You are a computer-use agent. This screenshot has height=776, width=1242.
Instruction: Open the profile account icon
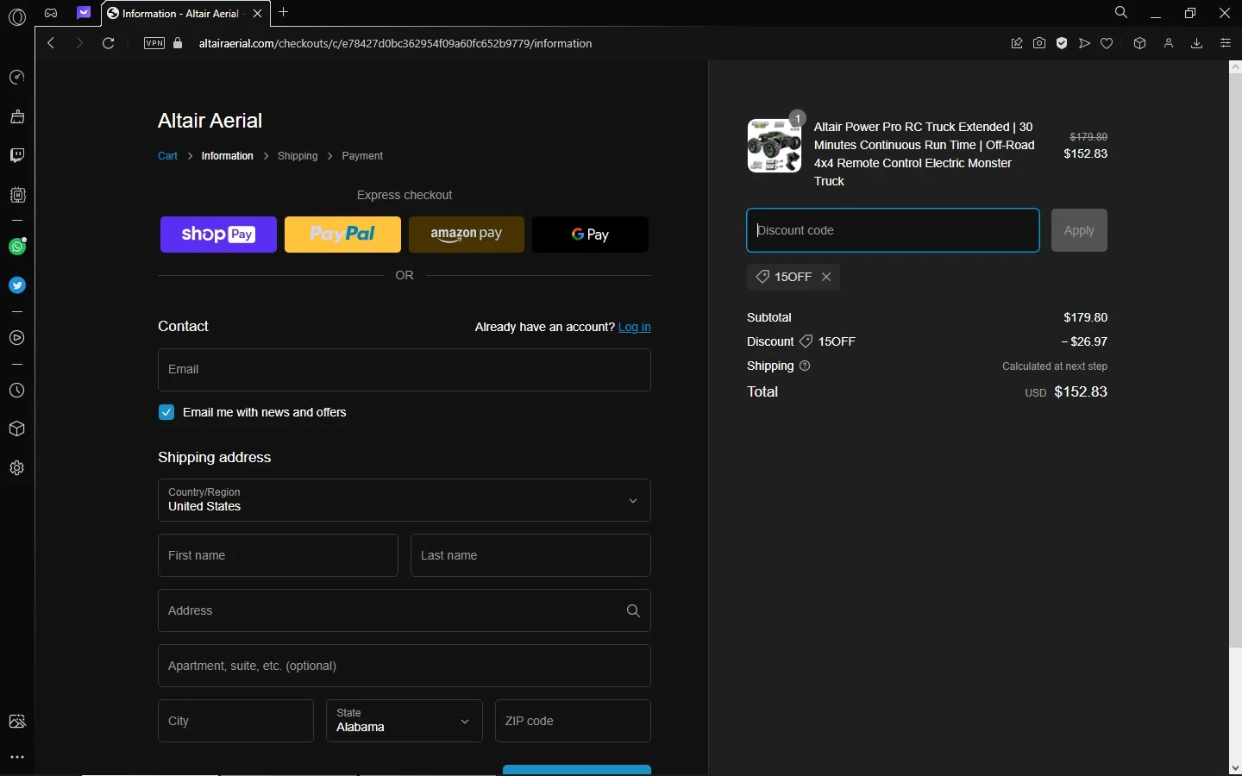pos(1169,43)
